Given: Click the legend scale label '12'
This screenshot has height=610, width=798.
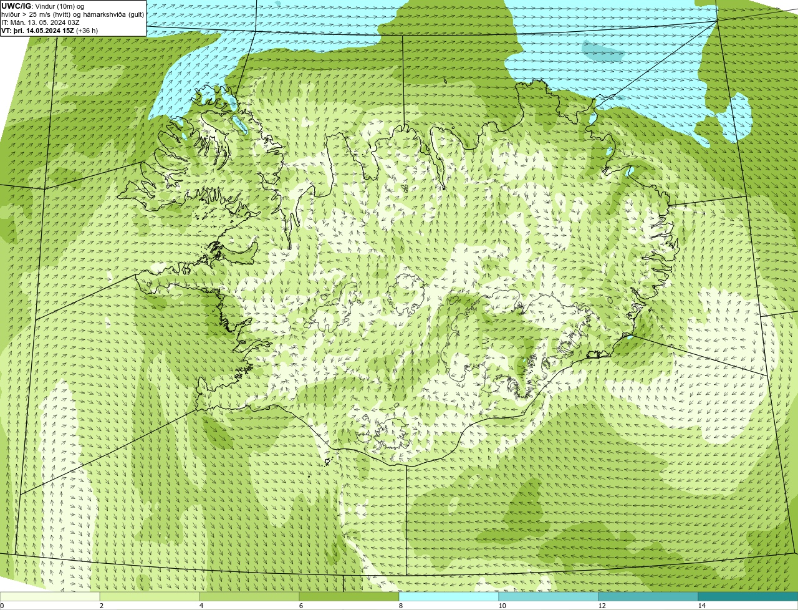Looking at the screenshot, I should [x=602, y=606].
